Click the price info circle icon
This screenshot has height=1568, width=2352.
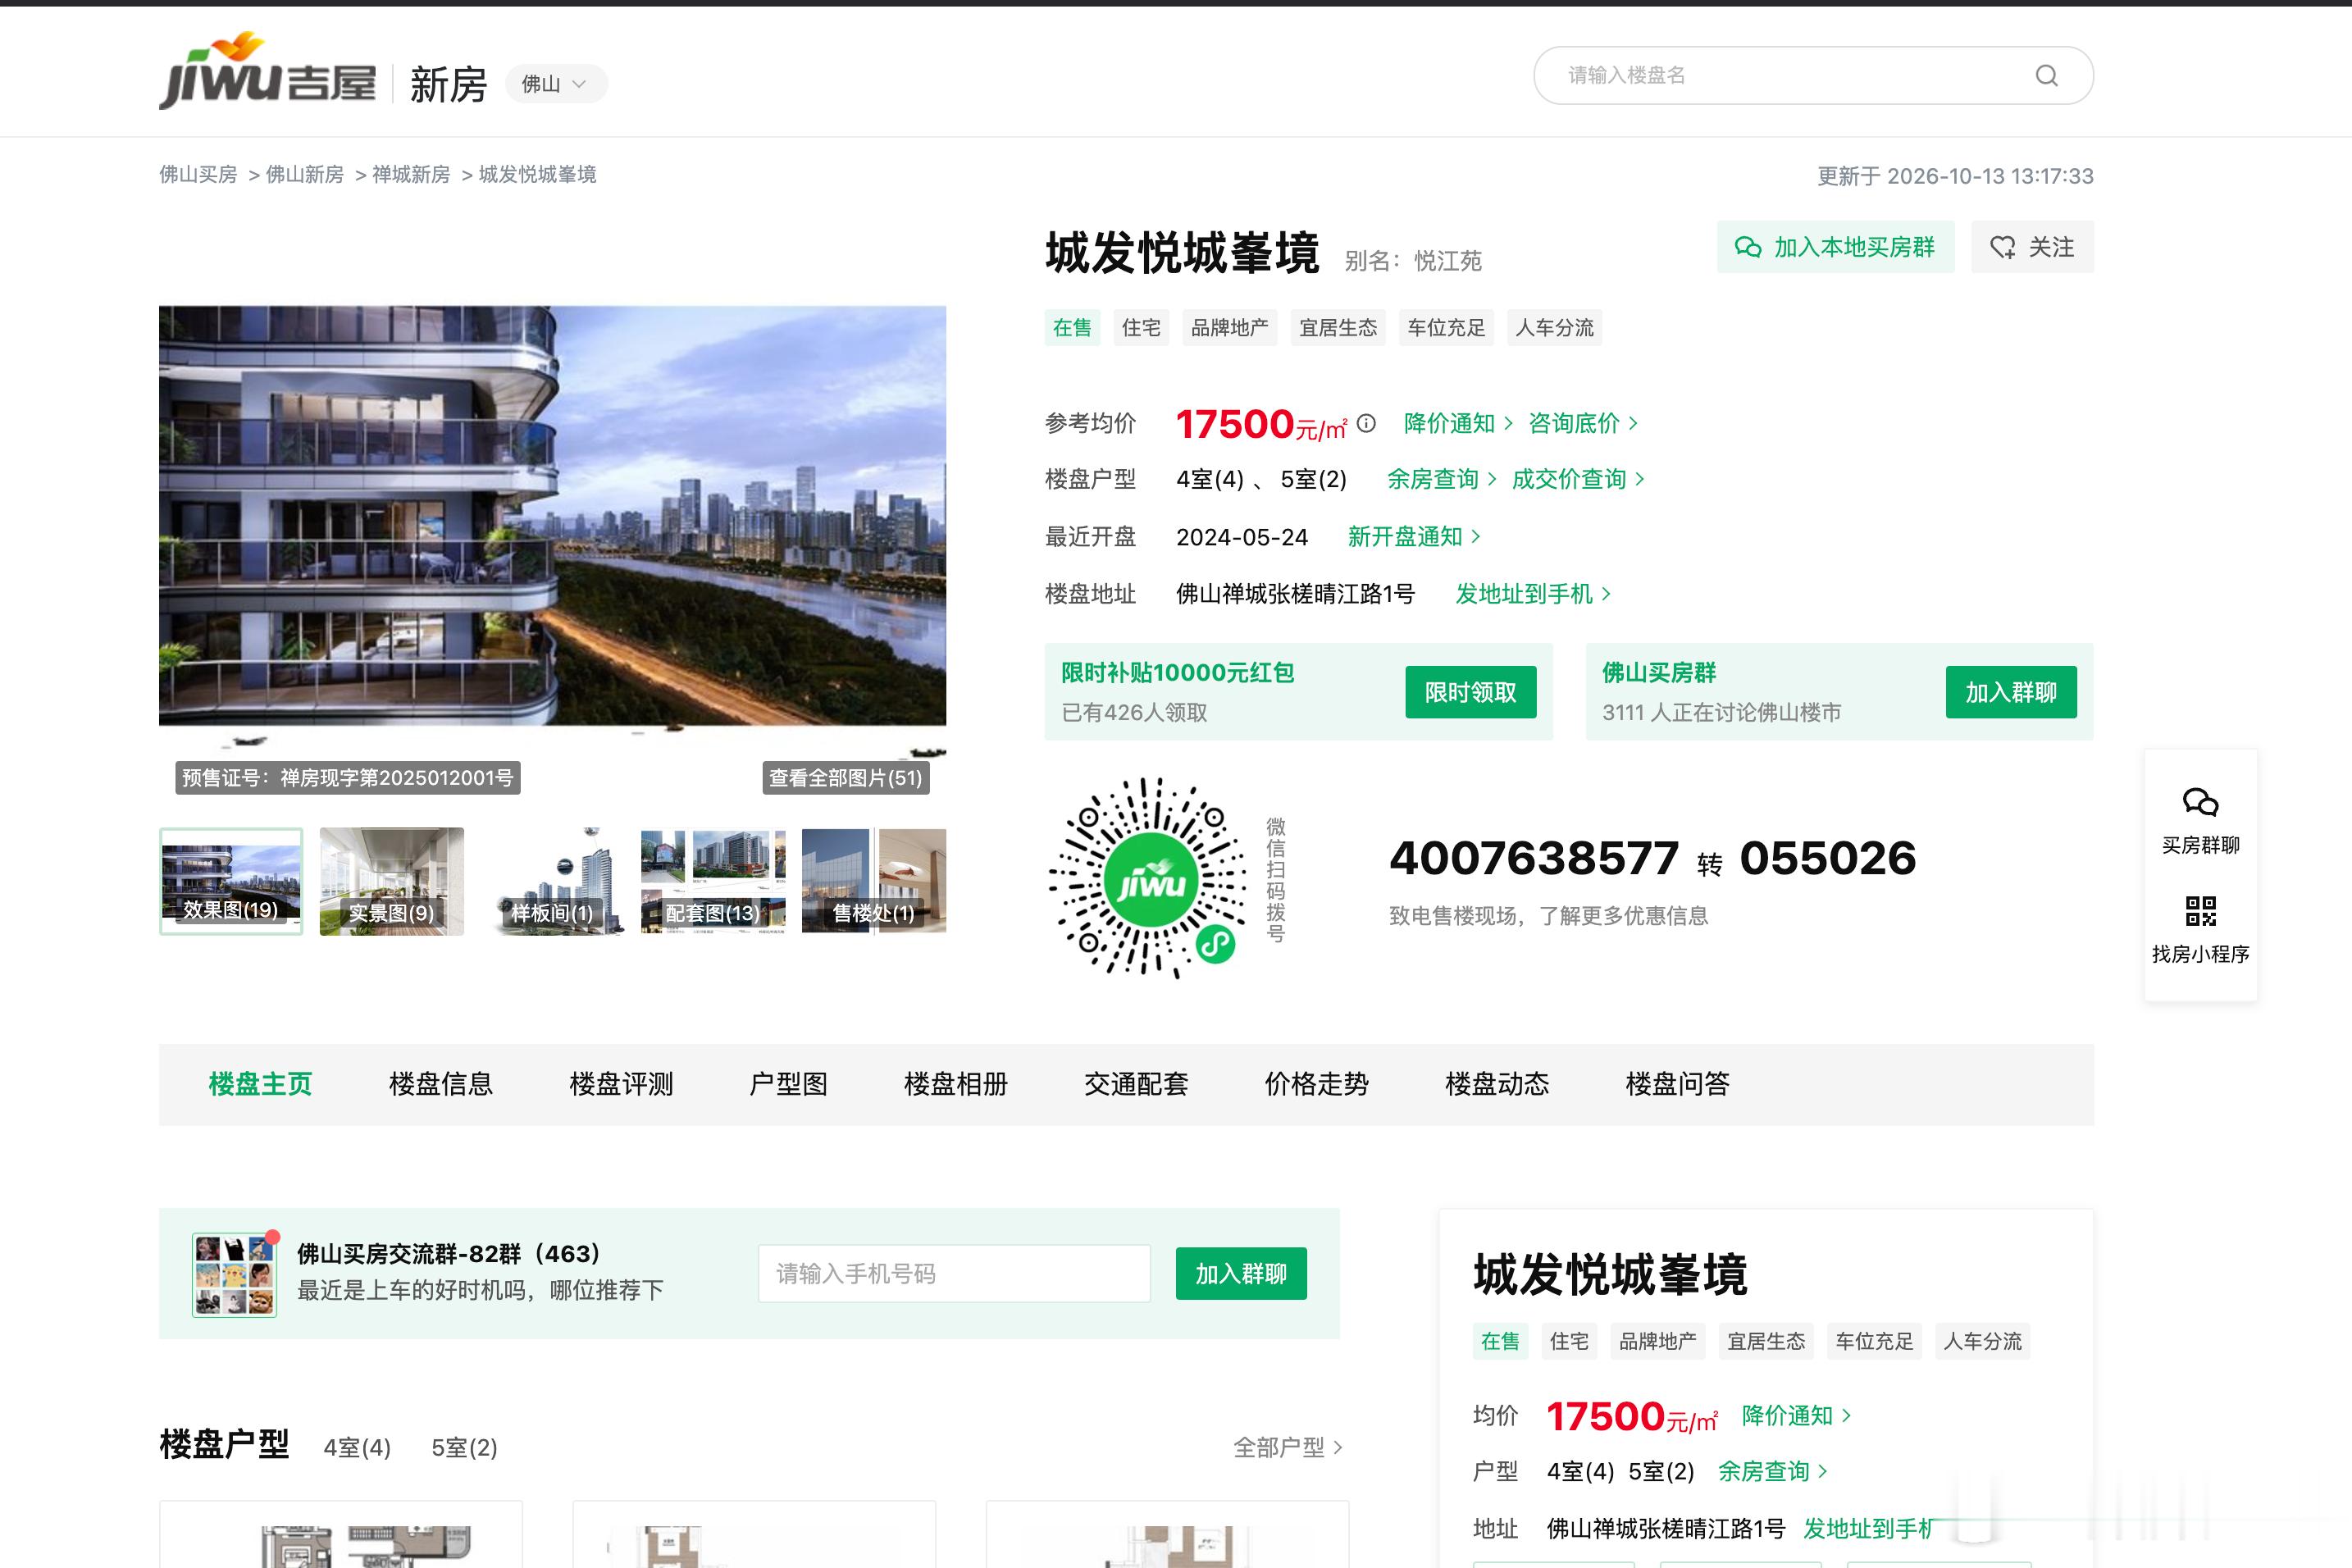pyautogui.click(x=1366, y=423)
